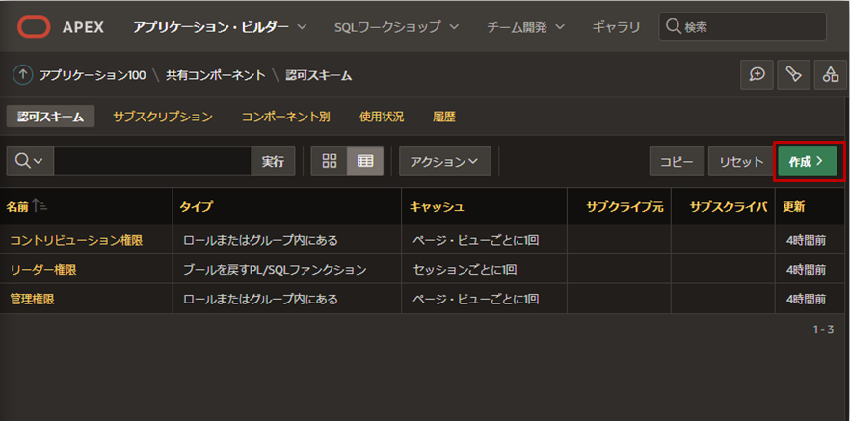Open the feedback comment icon
This screenshot has height=421, width=850.
tap(757, 74)
